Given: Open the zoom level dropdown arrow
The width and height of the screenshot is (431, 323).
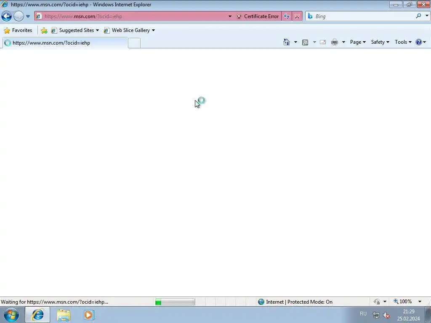Looking at the screenshot, I should click(x=420, y=302).
